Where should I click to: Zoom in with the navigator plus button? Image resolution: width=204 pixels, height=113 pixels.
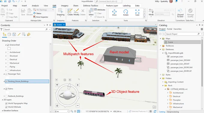(x=78, y=85)
